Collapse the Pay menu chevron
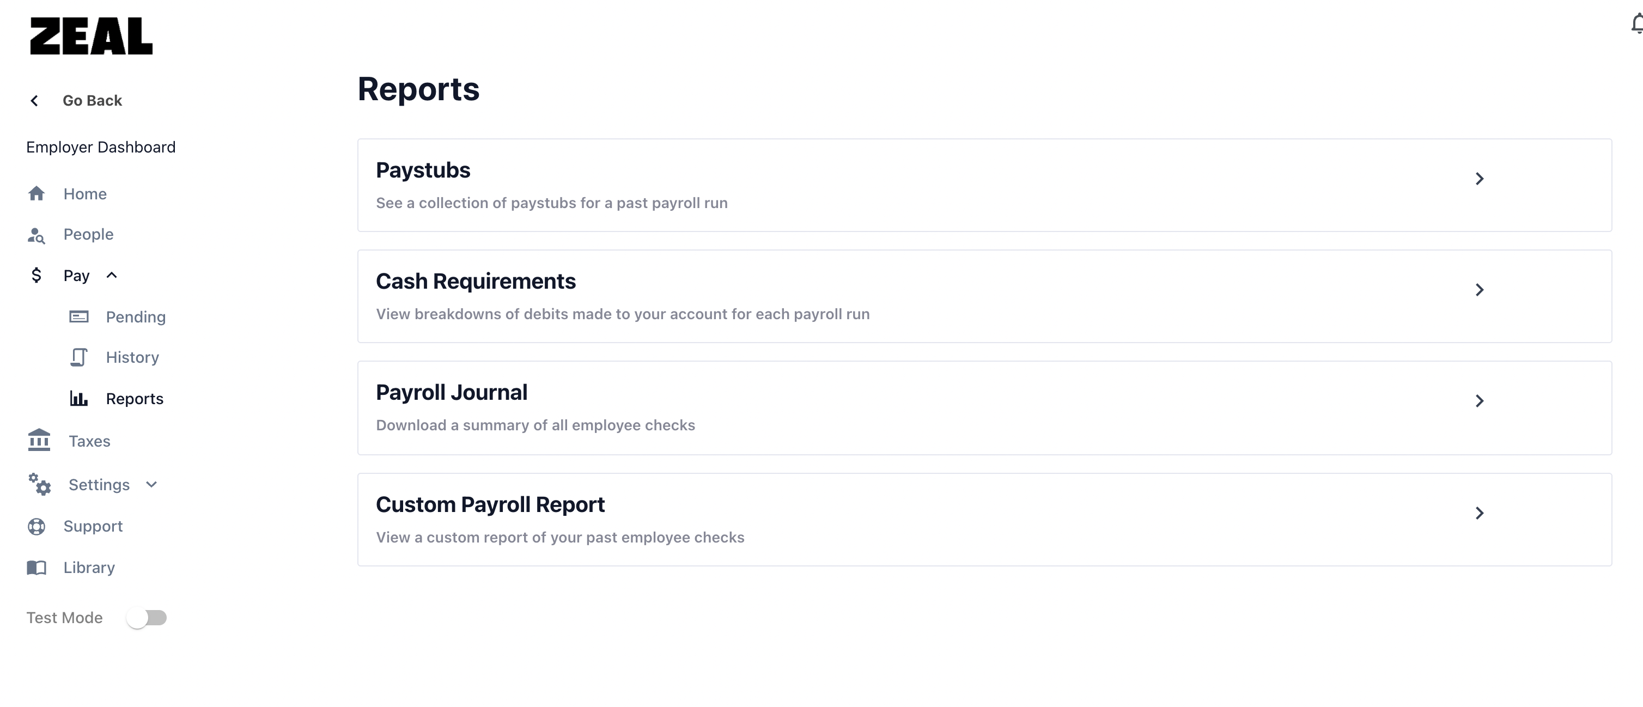The height and width of the screenshot is (707, 1643). [x=112, y=276]
